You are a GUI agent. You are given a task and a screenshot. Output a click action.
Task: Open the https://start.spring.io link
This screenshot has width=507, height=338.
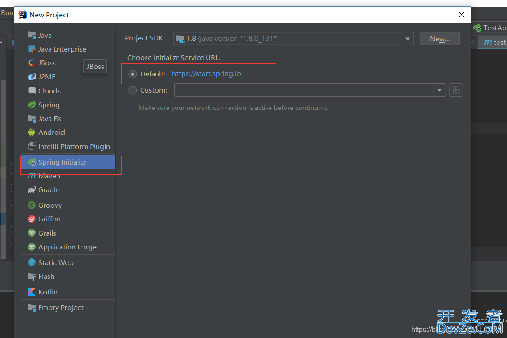[x=206, y=74]
